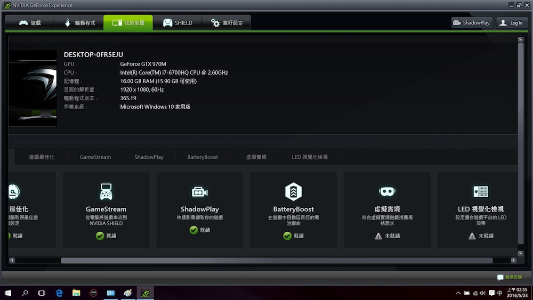
Task: Click the LED visualizer icon
Action: click(481, 192)
